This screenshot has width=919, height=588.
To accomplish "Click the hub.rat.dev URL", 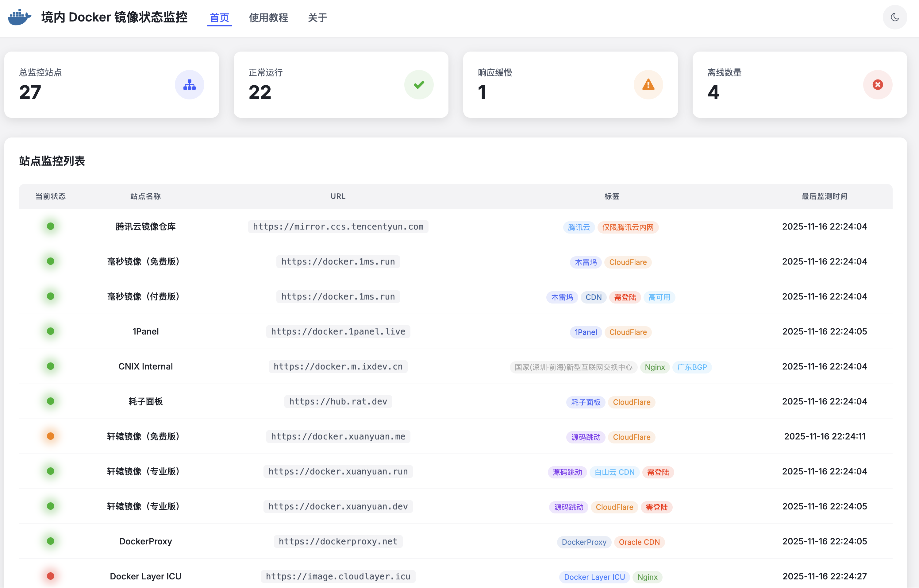I will point(338,401).
